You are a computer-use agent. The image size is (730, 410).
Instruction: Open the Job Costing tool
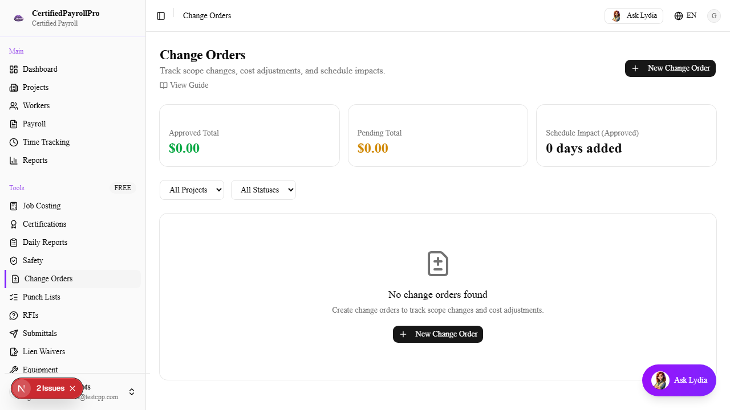[13, 206]
